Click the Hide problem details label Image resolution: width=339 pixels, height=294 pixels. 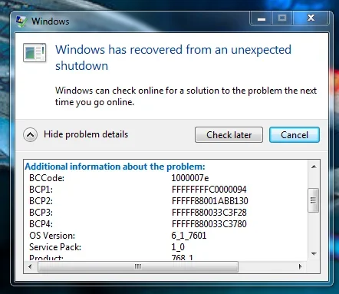pyautogui.click(x=86, y=134)
